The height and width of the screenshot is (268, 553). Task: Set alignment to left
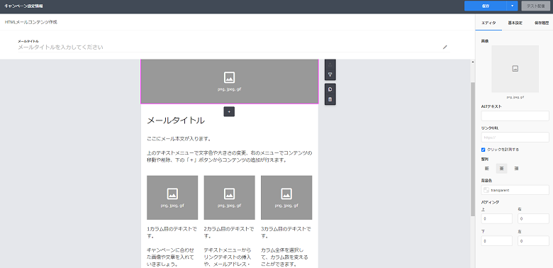pos(486,169)
